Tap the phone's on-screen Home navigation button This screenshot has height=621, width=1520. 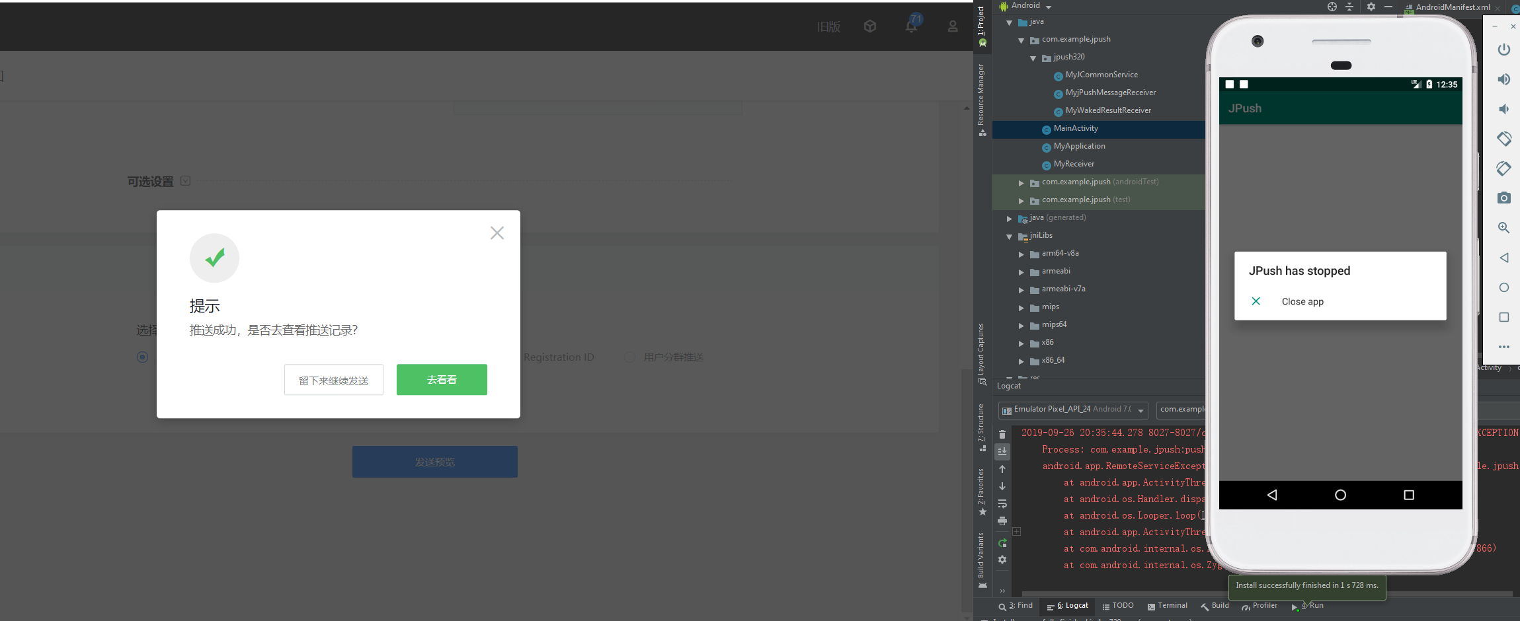1340,495
